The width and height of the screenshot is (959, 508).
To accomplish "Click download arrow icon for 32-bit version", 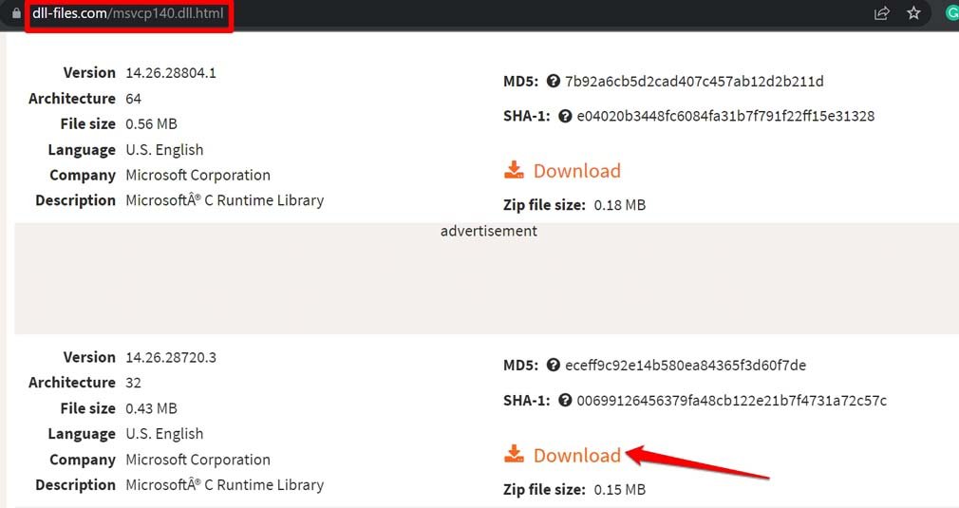I will click(514, 455).
